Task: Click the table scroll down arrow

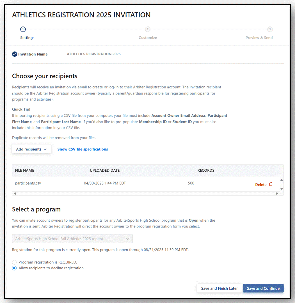Action: coord(282,189)
